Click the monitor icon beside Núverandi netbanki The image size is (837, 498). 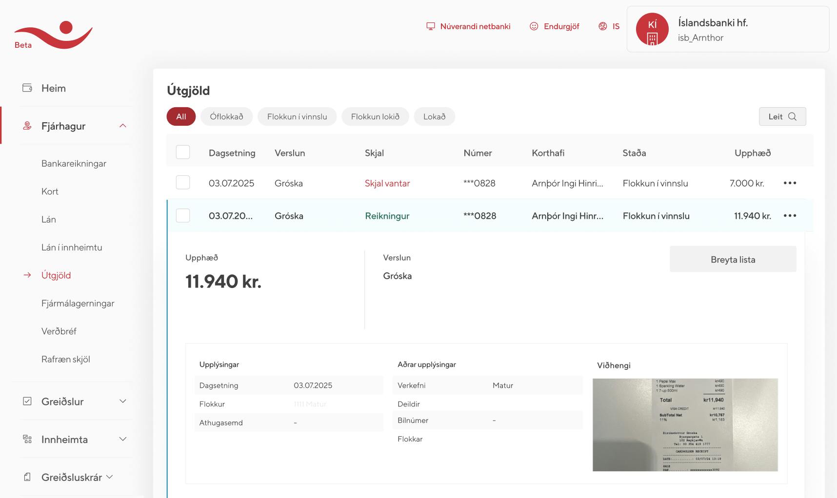(x=431, y=26)
